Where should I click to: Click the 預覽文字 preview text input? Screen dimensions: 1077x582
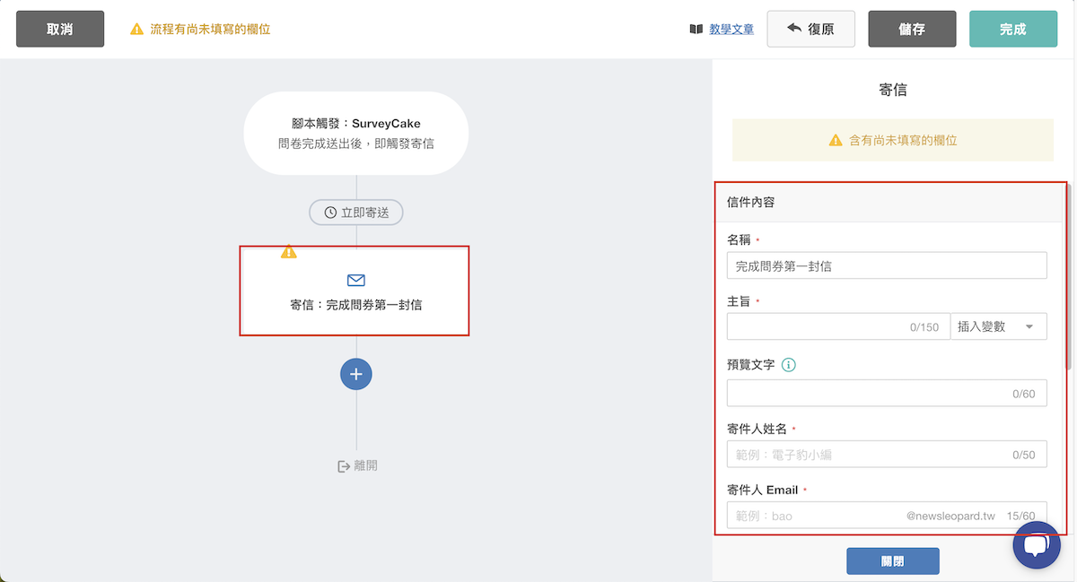887,393
